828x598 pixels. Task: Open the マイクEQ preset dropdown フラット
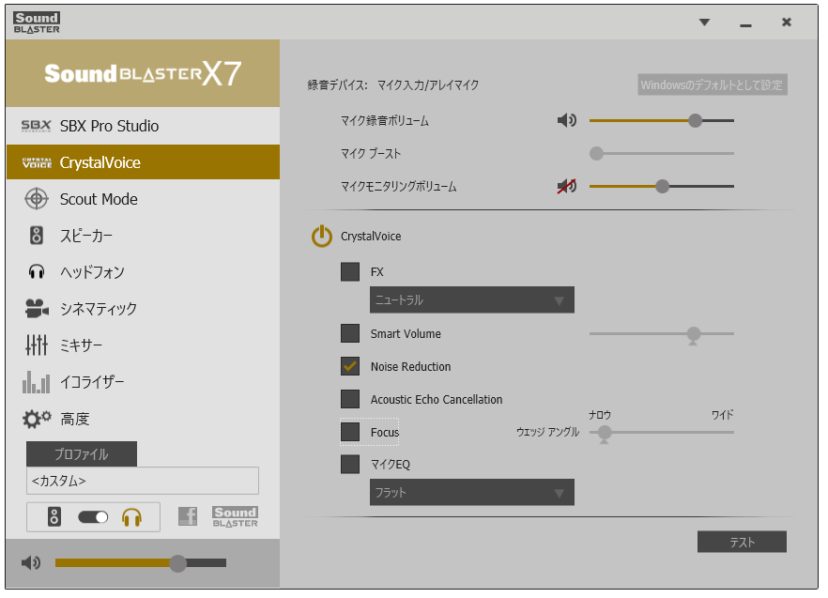pos(472,492)
